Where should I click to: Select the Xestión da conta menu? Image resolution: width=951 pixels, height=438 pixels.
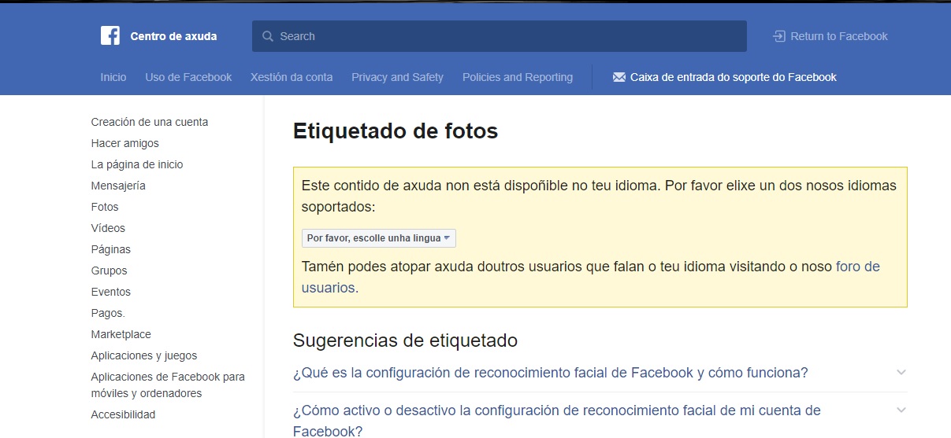tap(292, 77)
